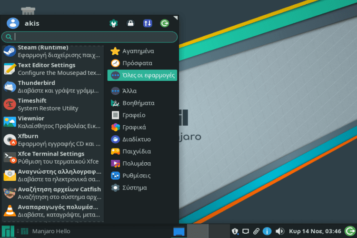Click the application search field
The height and width of the screenshot is (238, 357).
[89, 37]
